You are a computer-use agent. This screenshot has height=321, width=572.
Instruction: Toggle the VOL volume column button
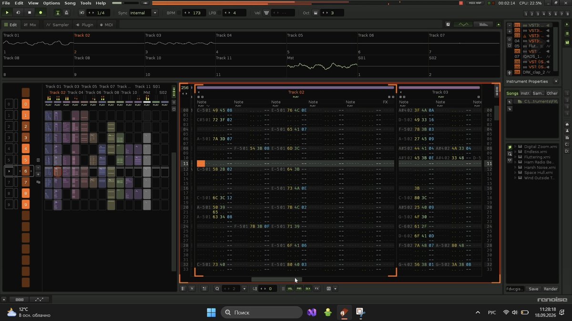coord(290,289)
